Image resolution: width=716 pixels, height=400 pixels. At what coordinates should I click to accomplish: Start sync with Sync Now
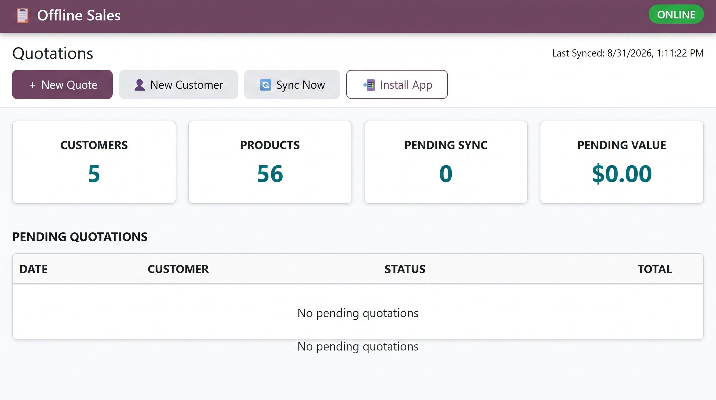(292, 85)
